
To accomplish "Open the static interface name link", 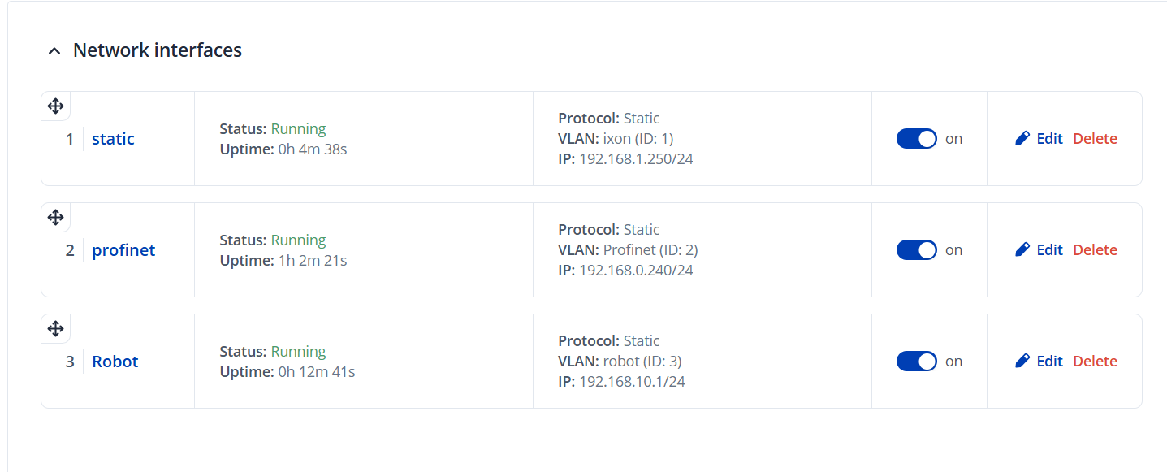I will pyautogui.click(x=113, y=139).
